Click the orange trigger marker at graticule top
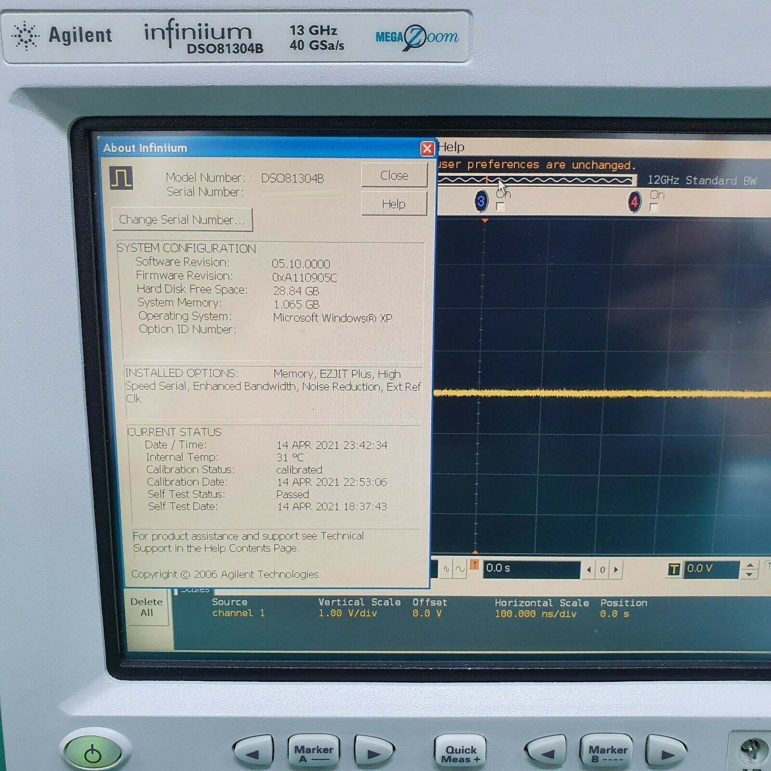Image resolution: width=771 pixels, height=771 pixels. click(485, 221)
